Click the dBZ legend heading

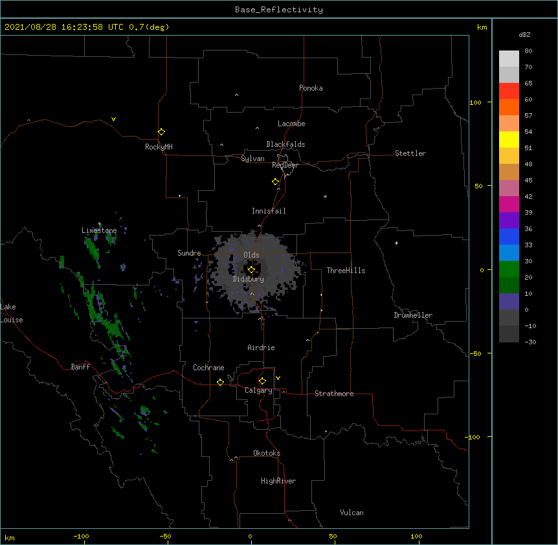(x=524, y=34)
